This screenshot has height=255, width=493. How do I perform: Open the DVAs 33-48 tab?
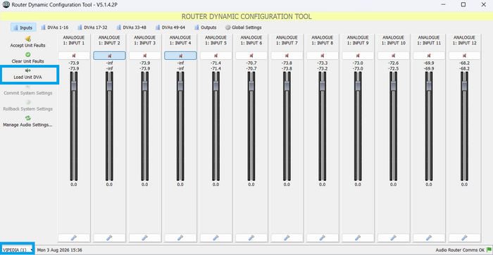(132, 27)
